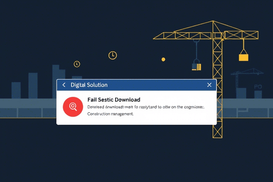The height and width of the screenshot is (182, 273).
Task: Click the crane's left horizontal jib
Action: tap(183, 36)
